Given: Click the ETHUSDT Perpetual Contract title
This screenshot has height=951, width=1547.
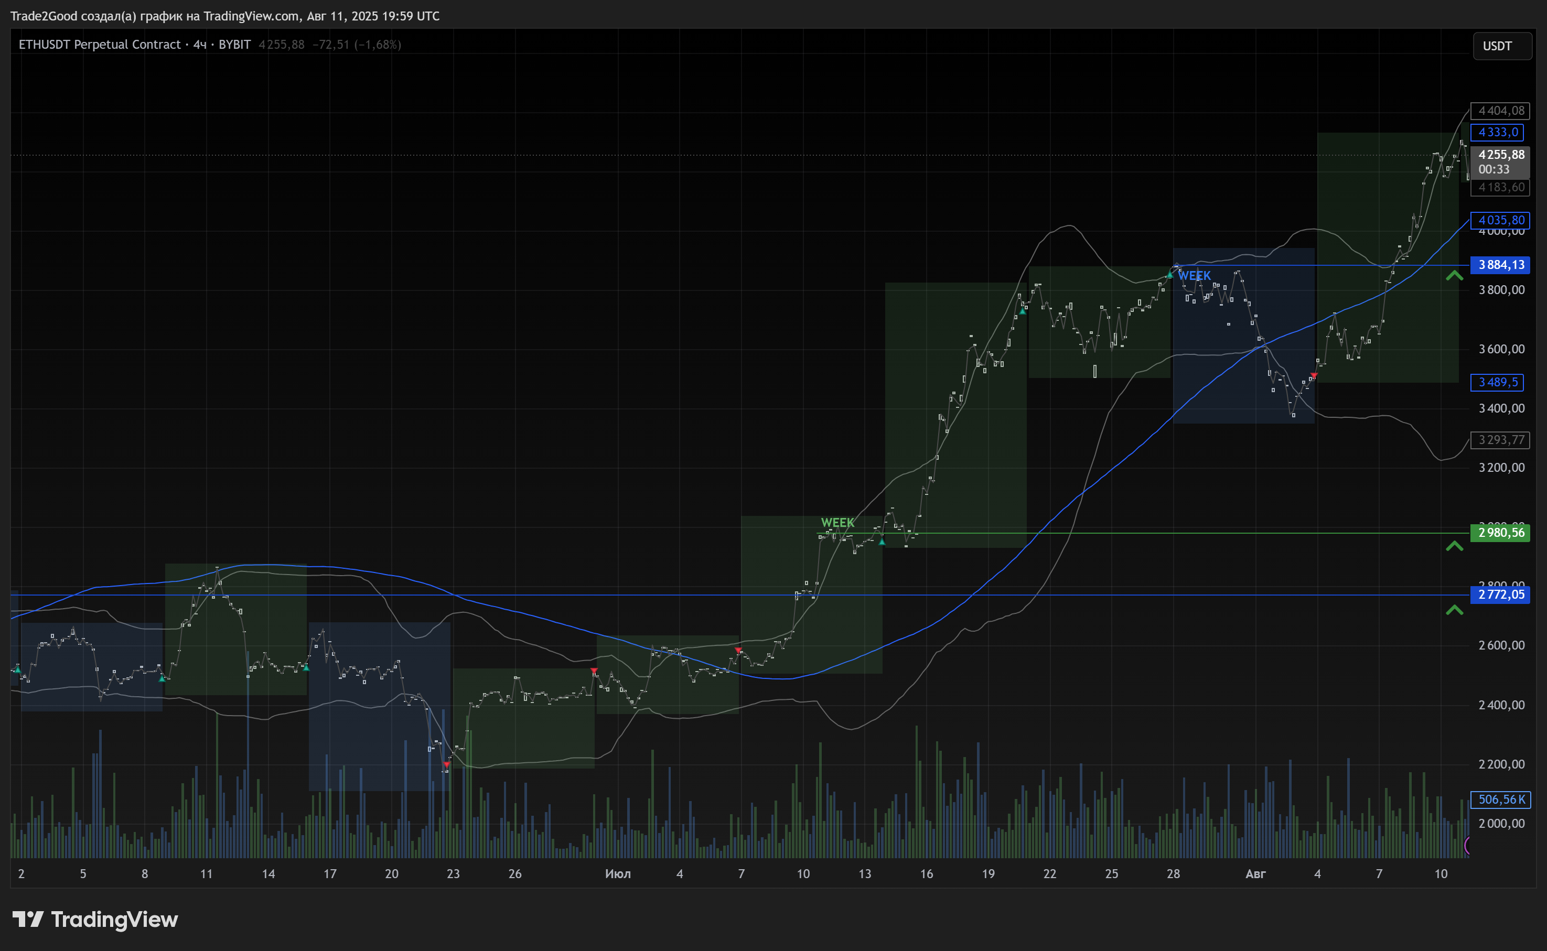Looking at the screenshot, I should tap(100, 45).
